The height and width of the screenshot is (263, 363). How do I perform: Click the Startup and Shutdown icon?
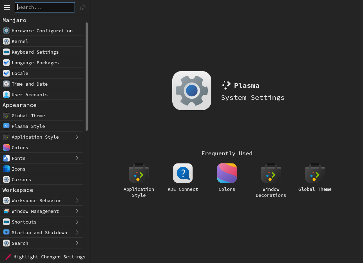tap(6, 232)
